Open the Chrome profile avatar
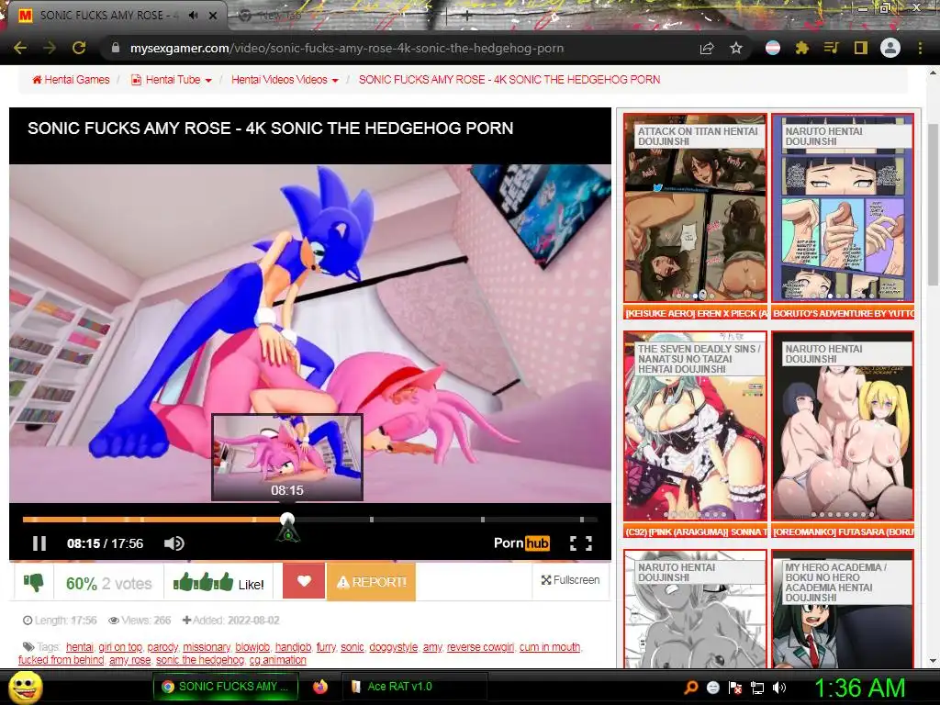 click(x=890, y=48)
